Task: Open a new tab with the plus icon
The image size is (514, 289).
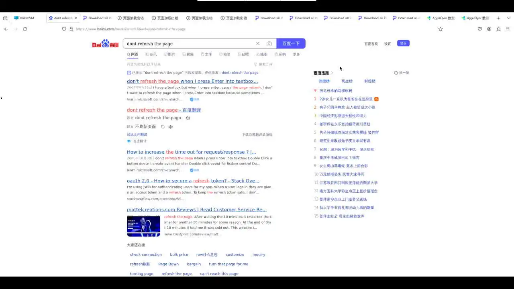Action: 498,18
